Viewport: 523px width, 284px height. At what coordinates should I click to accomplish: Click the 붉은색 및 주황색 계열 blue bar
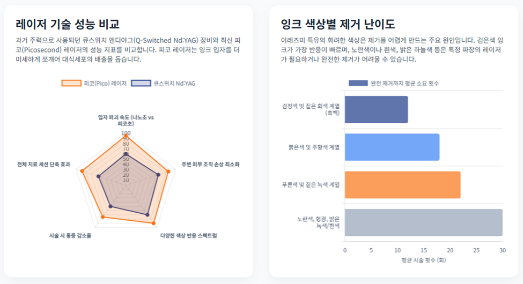(392, 147)
